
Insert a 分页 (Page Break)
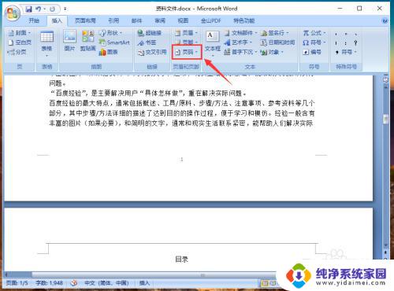click(x=17, y=52)
